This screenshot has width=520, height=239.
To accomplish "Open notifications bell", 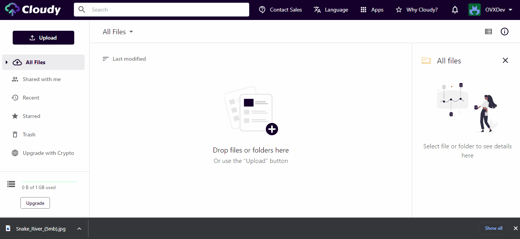I will [455, 10].
